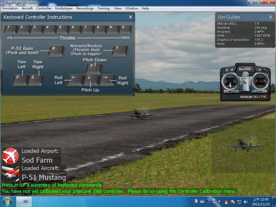Click the 'Sod Farm' airport name
The height and width of the screenshot is (207, 276).
37,160
